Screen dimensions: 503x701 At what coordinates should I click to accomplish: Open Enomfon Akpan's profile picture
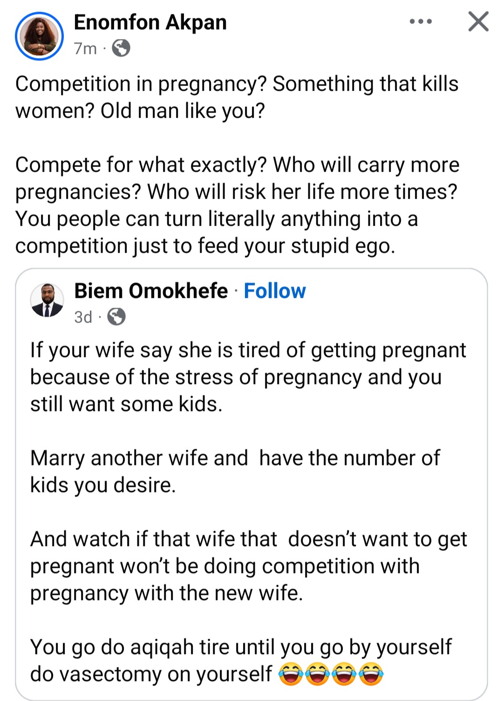tap(39, 36)
